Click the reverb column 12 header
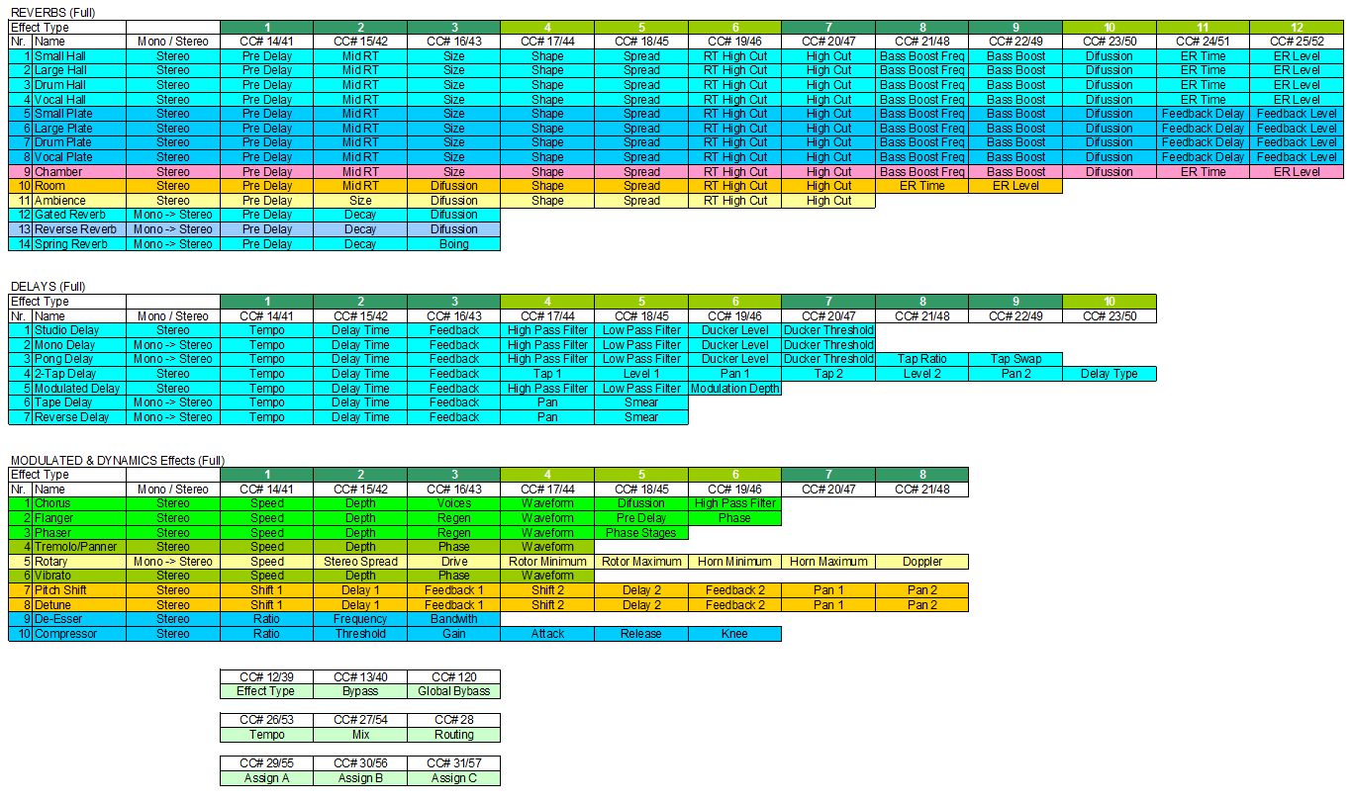Image resolution: width=1352 pixels, height=802 pixels. [1296, 27]
